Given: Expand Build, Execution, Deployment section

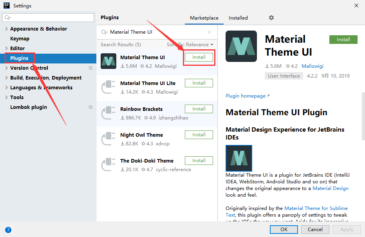Looking at the screenshot, I should 6,78.
